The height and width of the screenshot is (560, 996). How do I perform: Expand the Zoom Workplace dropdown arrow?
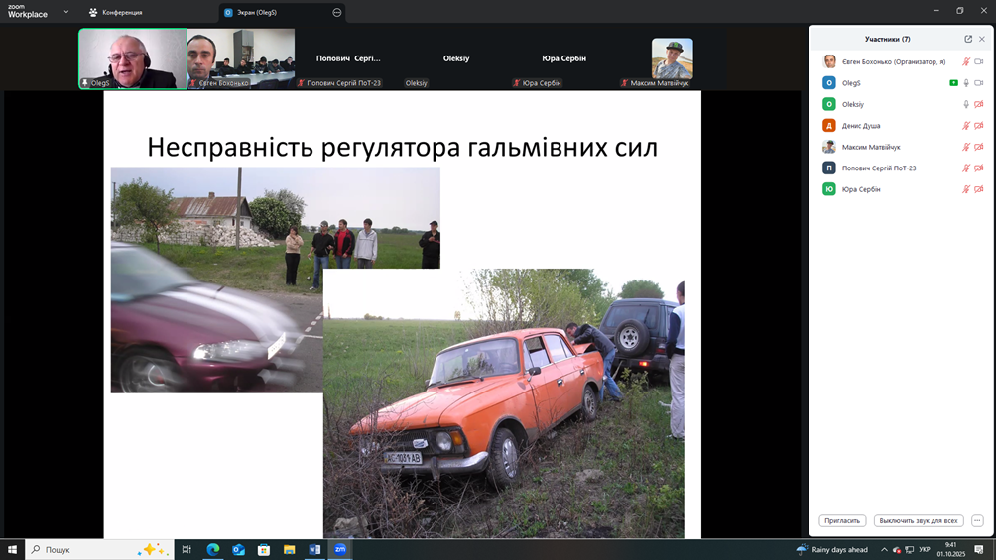point(66,12)
